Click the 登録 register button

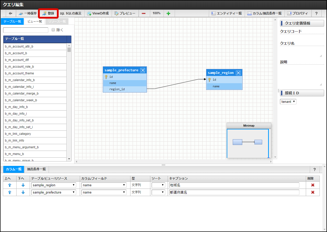click(x=48, y=13)
